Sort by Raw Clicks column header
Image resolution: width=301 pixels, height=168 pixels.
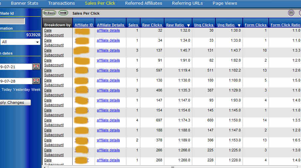152,25
